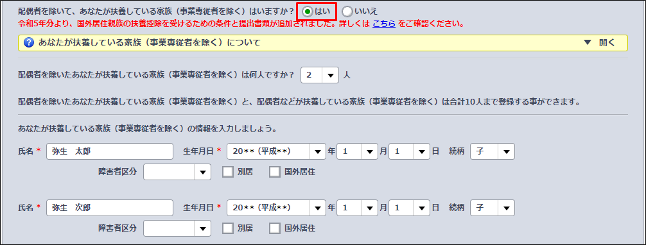The height and width of the screenshot is (245, 646).
Task: Open birth day dropdown for 弥生 太郎
Action: (x=410, y=151)
